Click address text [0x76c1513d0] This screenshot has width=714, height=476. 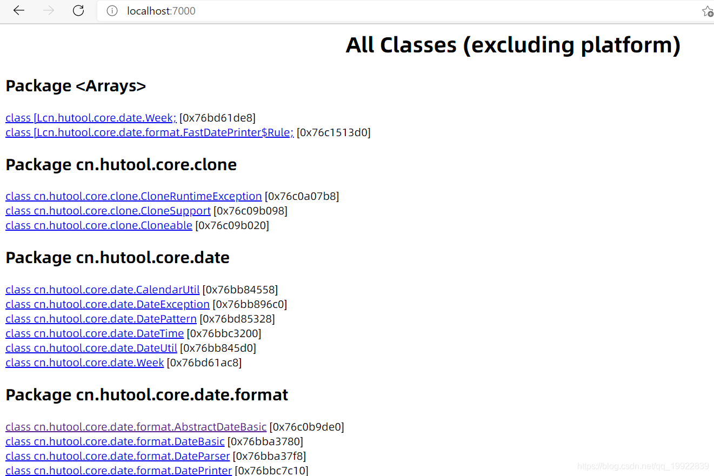pos(333,132)
